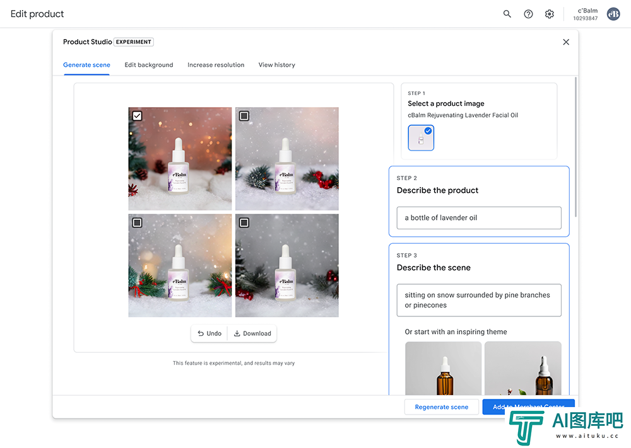Viewport: 631px width, 448px height.
Task: Open the help question-mark icon
Action: (x=528, y=14)
